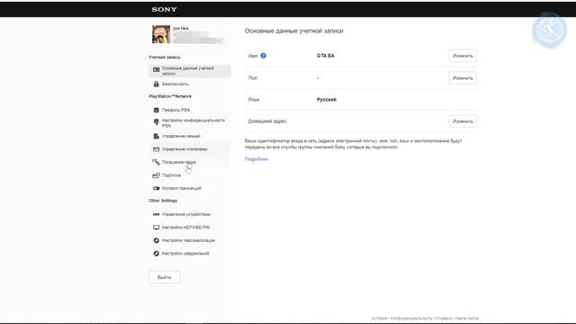Screen dimensions: 576x324
Task: Open the Условия footer link
Action: [379, 318]
